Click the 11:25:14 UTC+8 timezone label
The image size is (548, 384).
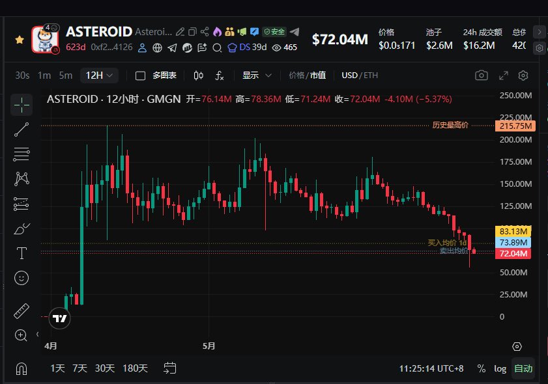[431, 368]
